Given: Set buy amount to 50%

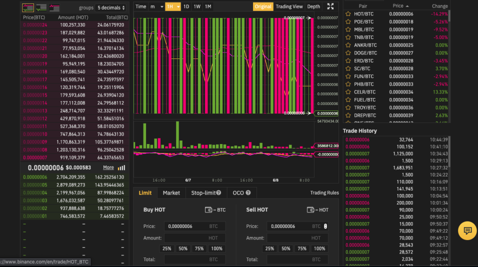Looking at the screenshot, I should 183,248.
